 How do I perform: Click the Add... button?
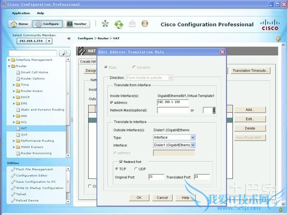point(250,109)
